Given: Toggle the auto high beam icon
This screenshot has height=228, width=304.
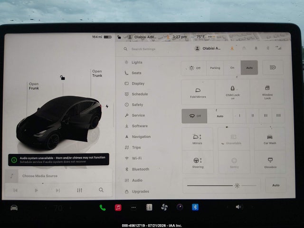Looking at the screenshot, I should click(x=273, y=67).
